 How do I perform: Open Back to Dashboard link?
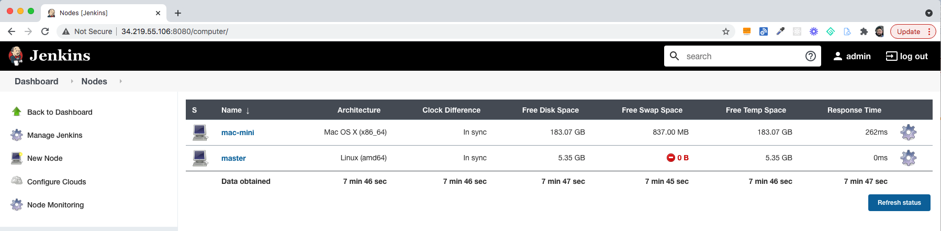click(x=60, y=112)
